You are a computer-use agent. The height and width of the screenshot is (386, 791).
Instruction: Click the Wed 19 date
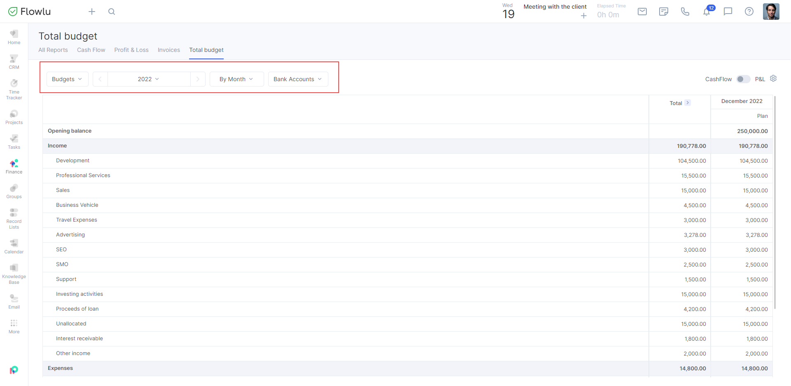[x=508, y=11]
